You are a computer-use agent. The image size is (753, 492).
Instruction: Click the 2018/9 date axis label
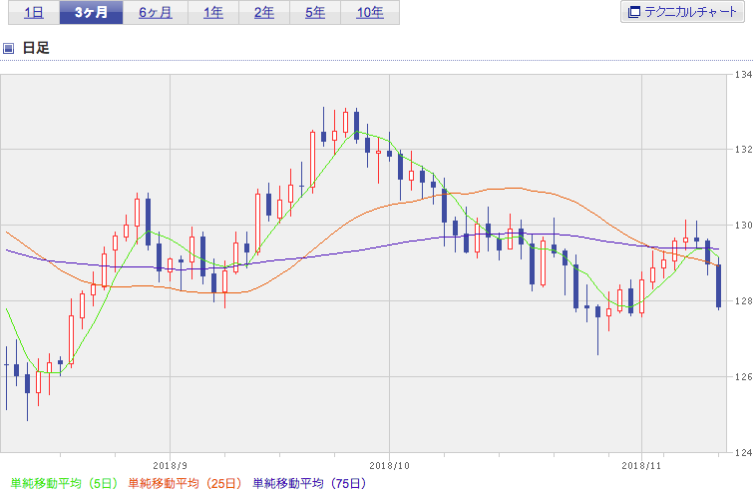[x=170, y=466]
